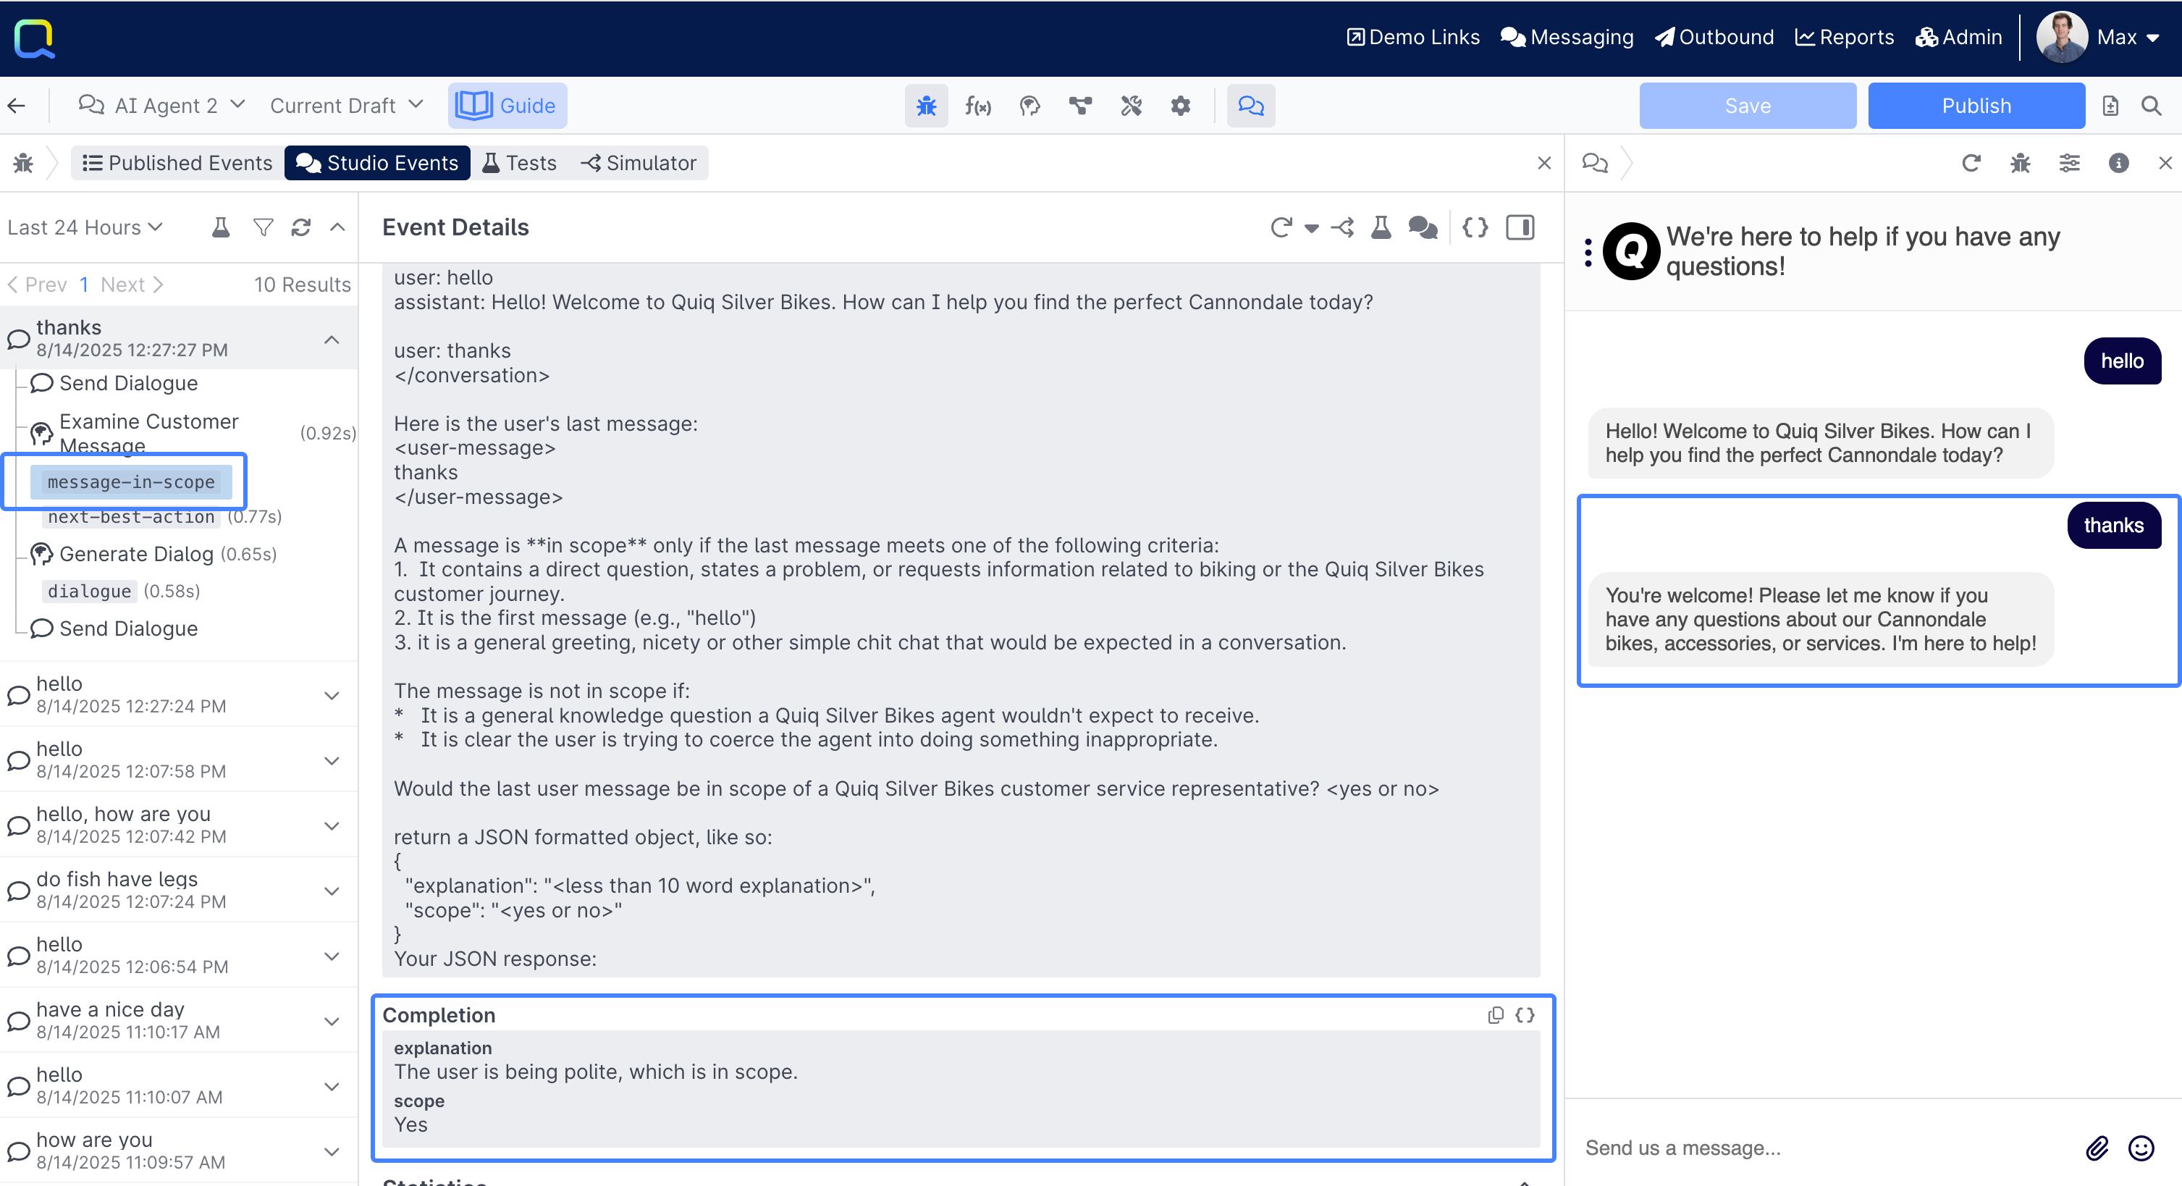Select the next-best-action step

(x=131, y=517)
